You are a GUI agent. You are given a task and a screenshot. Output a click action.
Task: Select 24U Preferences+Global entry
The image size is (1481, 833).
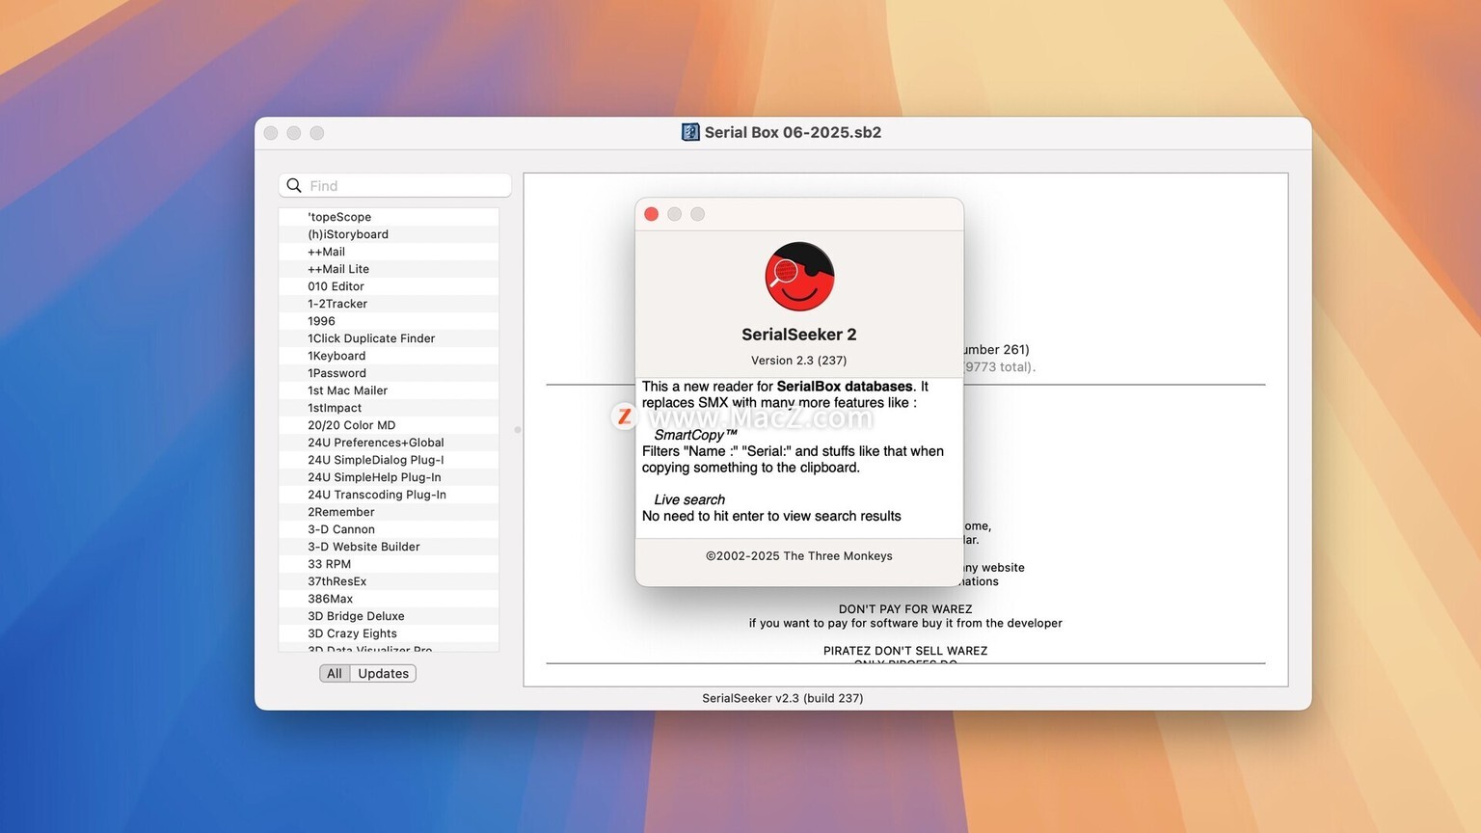point(389,443)
